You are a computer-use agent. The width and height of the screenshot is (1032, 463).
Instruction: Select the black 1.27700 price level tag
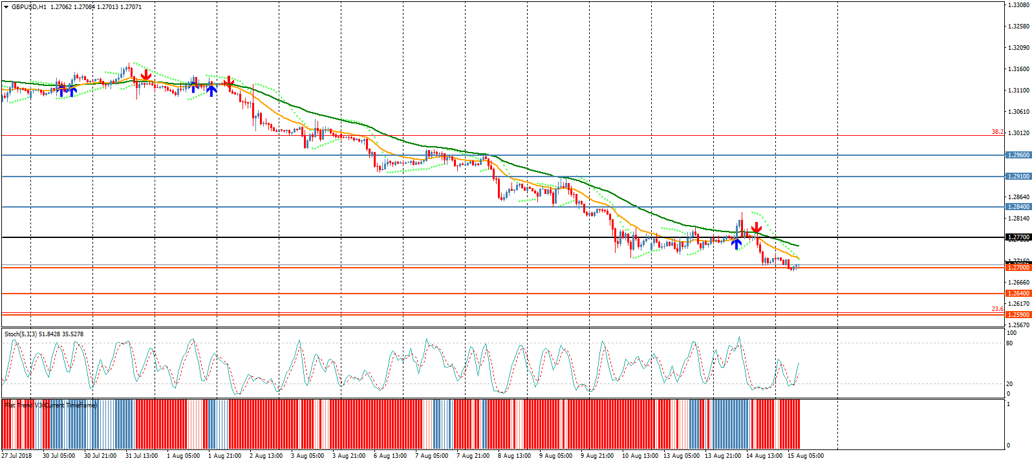click(1018, 237)
